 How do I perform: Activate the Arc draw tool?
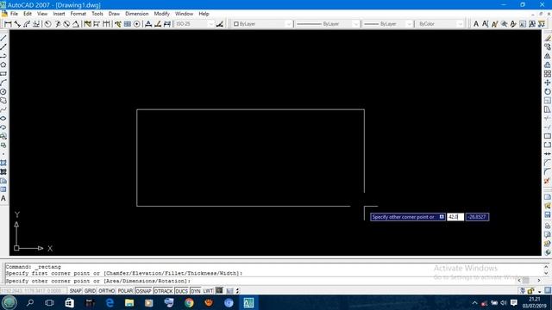pos(3,83)
